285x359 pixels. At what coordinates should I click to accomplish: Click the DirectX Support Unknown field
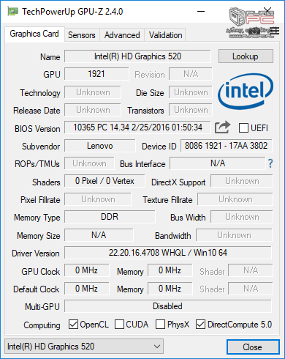(x=242, y=181)
